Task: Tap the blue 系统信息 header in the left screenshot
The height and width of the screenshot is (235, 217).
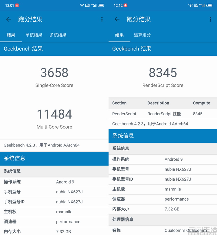Action: point(54,158)
